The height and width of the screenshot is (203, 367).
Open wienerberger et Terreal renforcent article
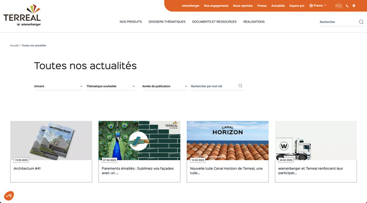310,171
